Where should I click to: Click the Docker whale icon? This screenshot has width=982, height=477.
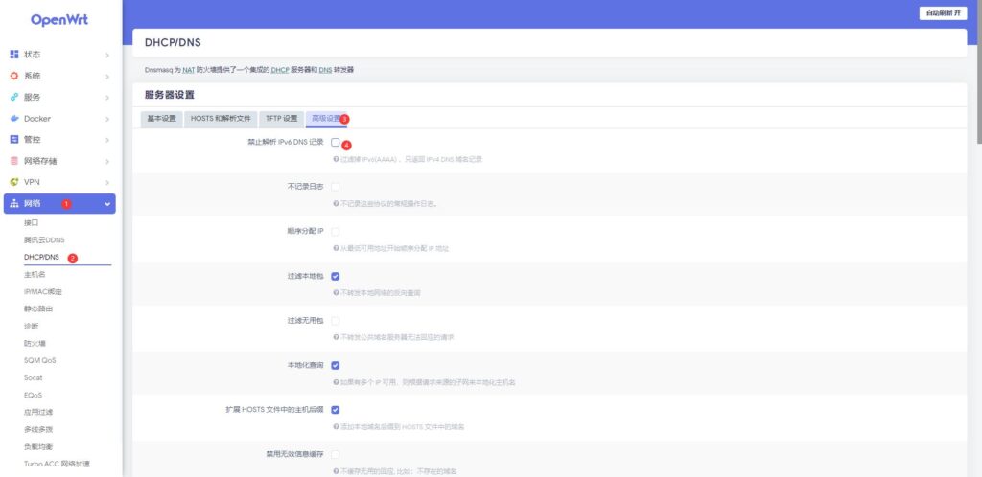click(x=14, y=118)
